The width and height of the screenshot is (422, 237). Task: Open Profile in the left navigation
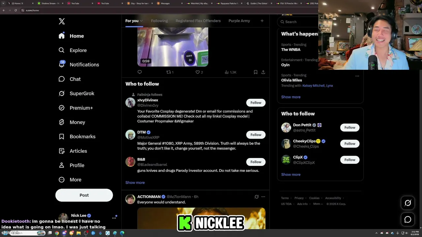point(71,165)
